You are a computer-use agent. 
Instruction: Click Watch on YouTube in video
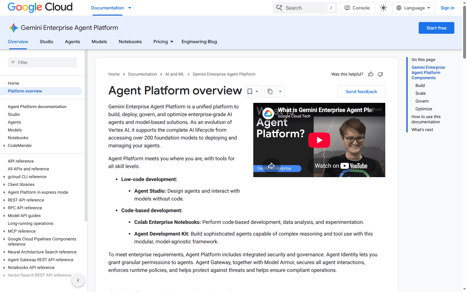point(341,166)
